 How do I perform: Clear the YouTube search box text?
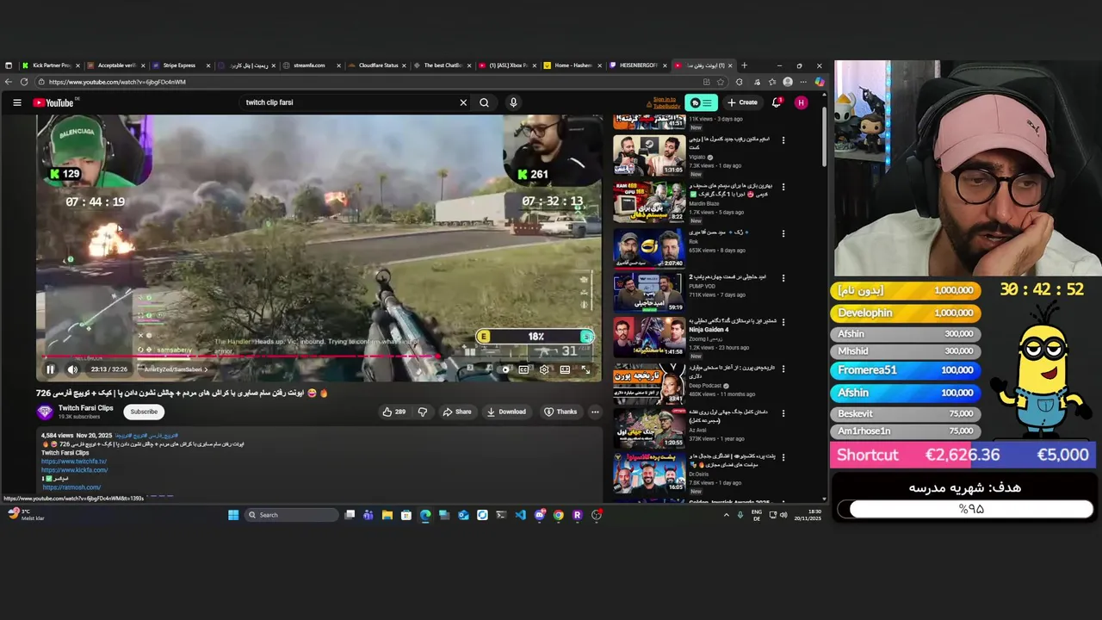pos(463,102)
